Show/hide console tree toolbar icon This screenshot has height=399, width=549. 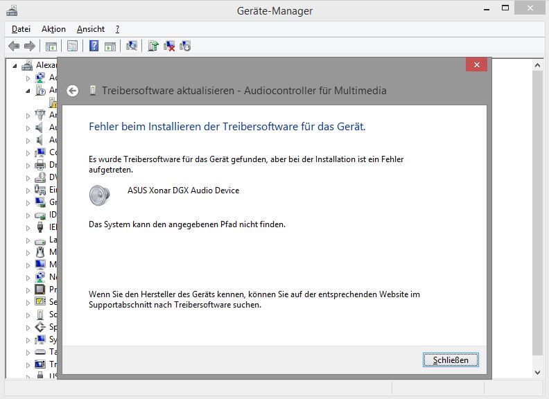[51, 46]
